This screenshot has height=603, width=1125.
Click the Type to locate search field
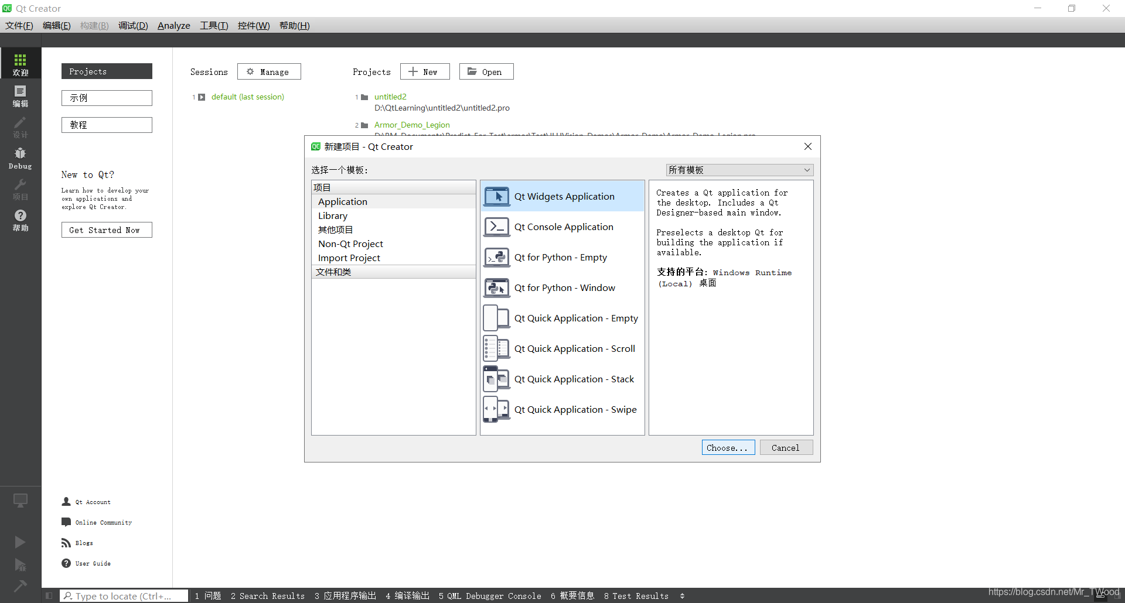[x=123, y=595]
